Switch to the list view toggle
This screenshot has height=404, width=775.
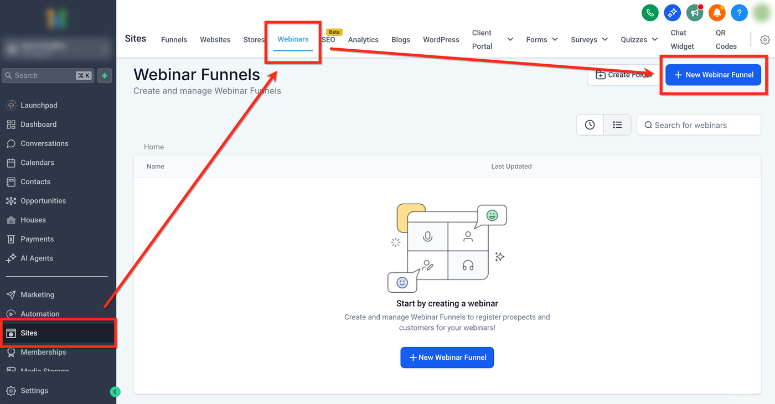[617, 125]
